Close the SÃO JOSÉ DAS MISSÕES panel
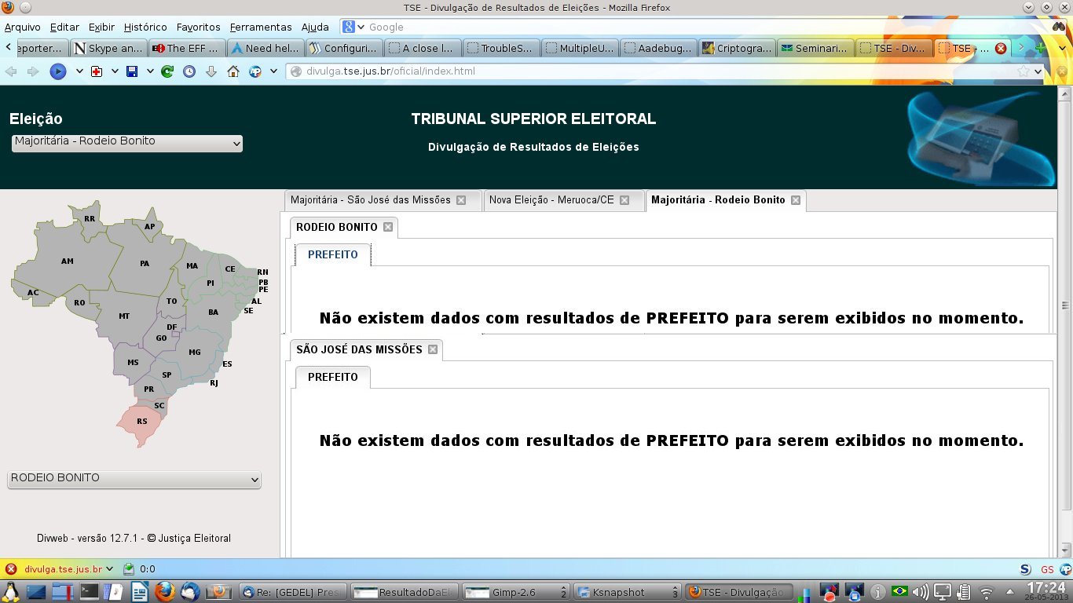1073x603 pixels. click(x=433, y=349)
